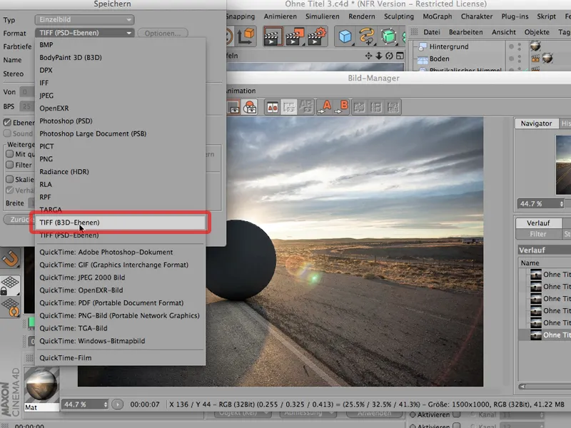
Task: Open the MoGraph menu
Action: 437,16
